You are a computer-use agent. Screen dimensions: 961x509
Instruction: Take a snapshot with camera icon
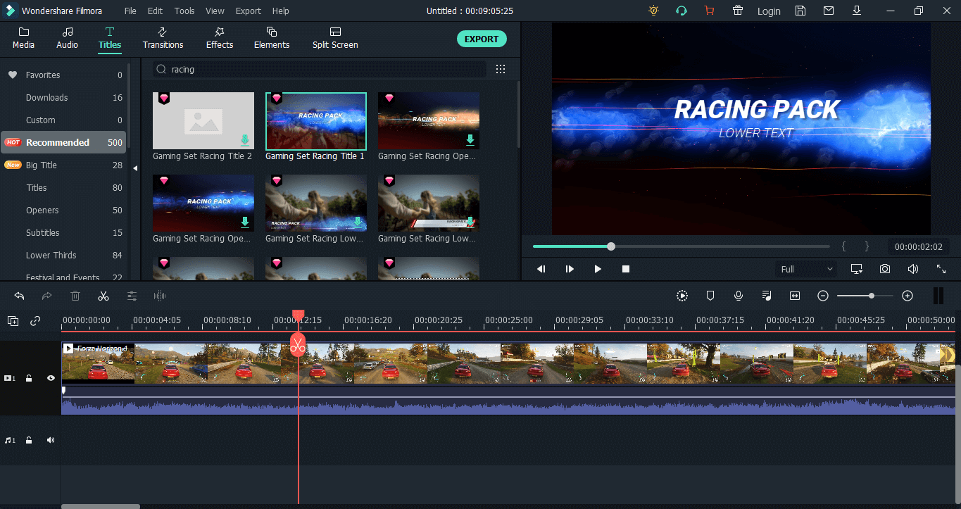885,269
